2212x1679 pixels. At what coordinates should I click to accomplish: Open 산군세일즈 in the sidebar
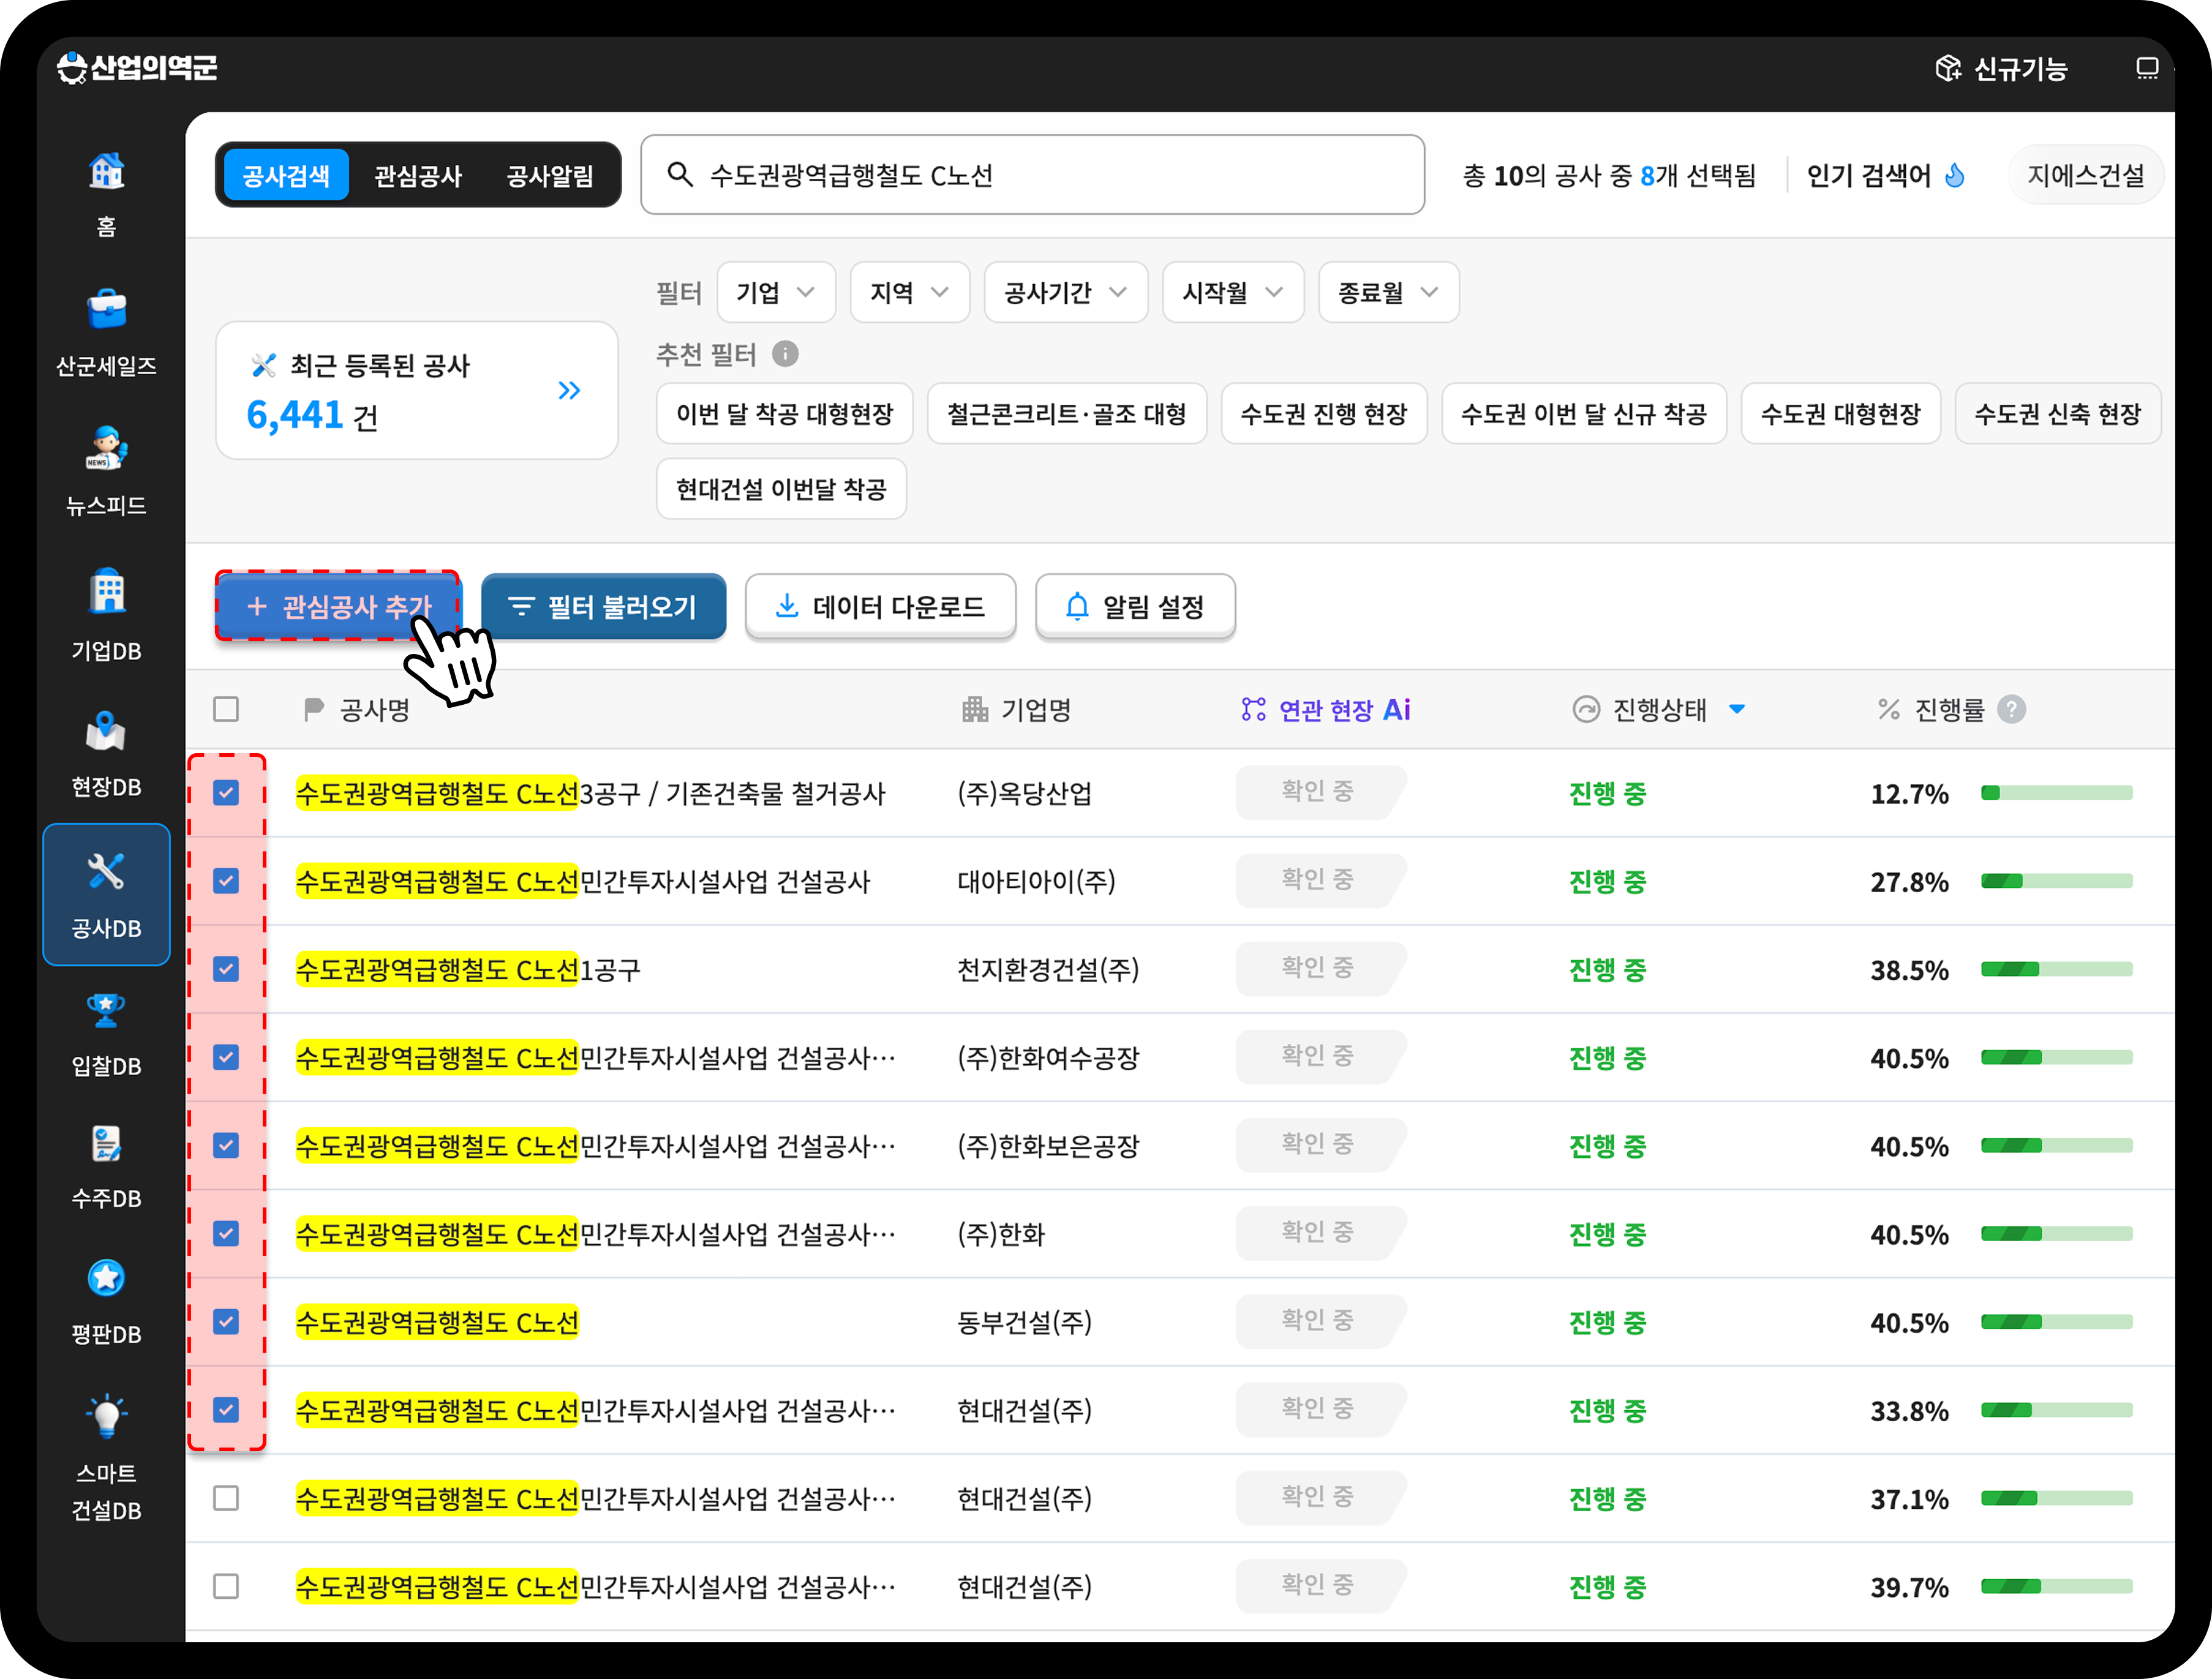106,333
